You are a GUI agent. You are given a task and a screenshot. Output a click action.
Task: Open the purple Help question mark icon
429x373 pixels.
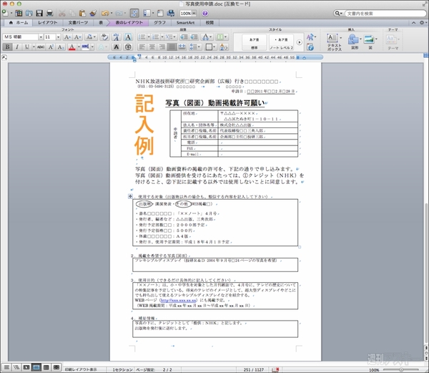205,13
